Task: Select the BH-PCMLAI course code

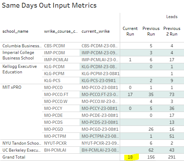Action: [x=55, y=150]
